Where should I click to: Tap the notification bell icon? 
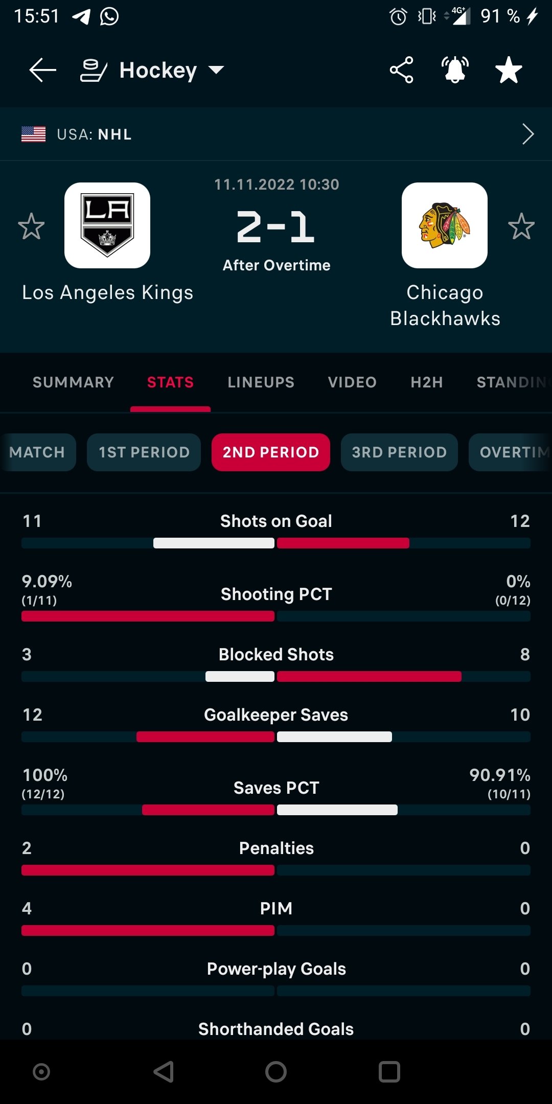pos(455,70)
